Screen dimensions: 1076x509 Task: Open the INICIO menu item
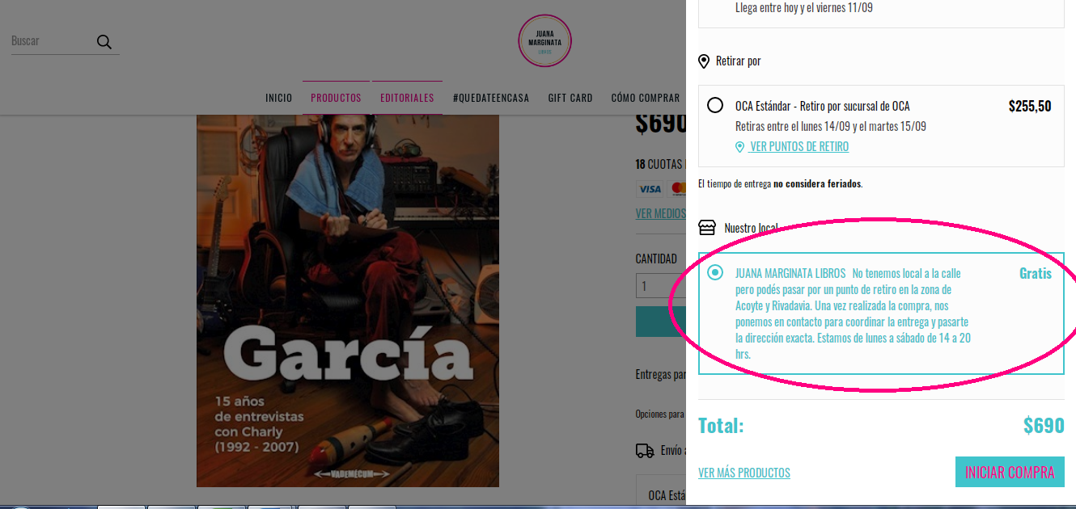coord(279,98)
